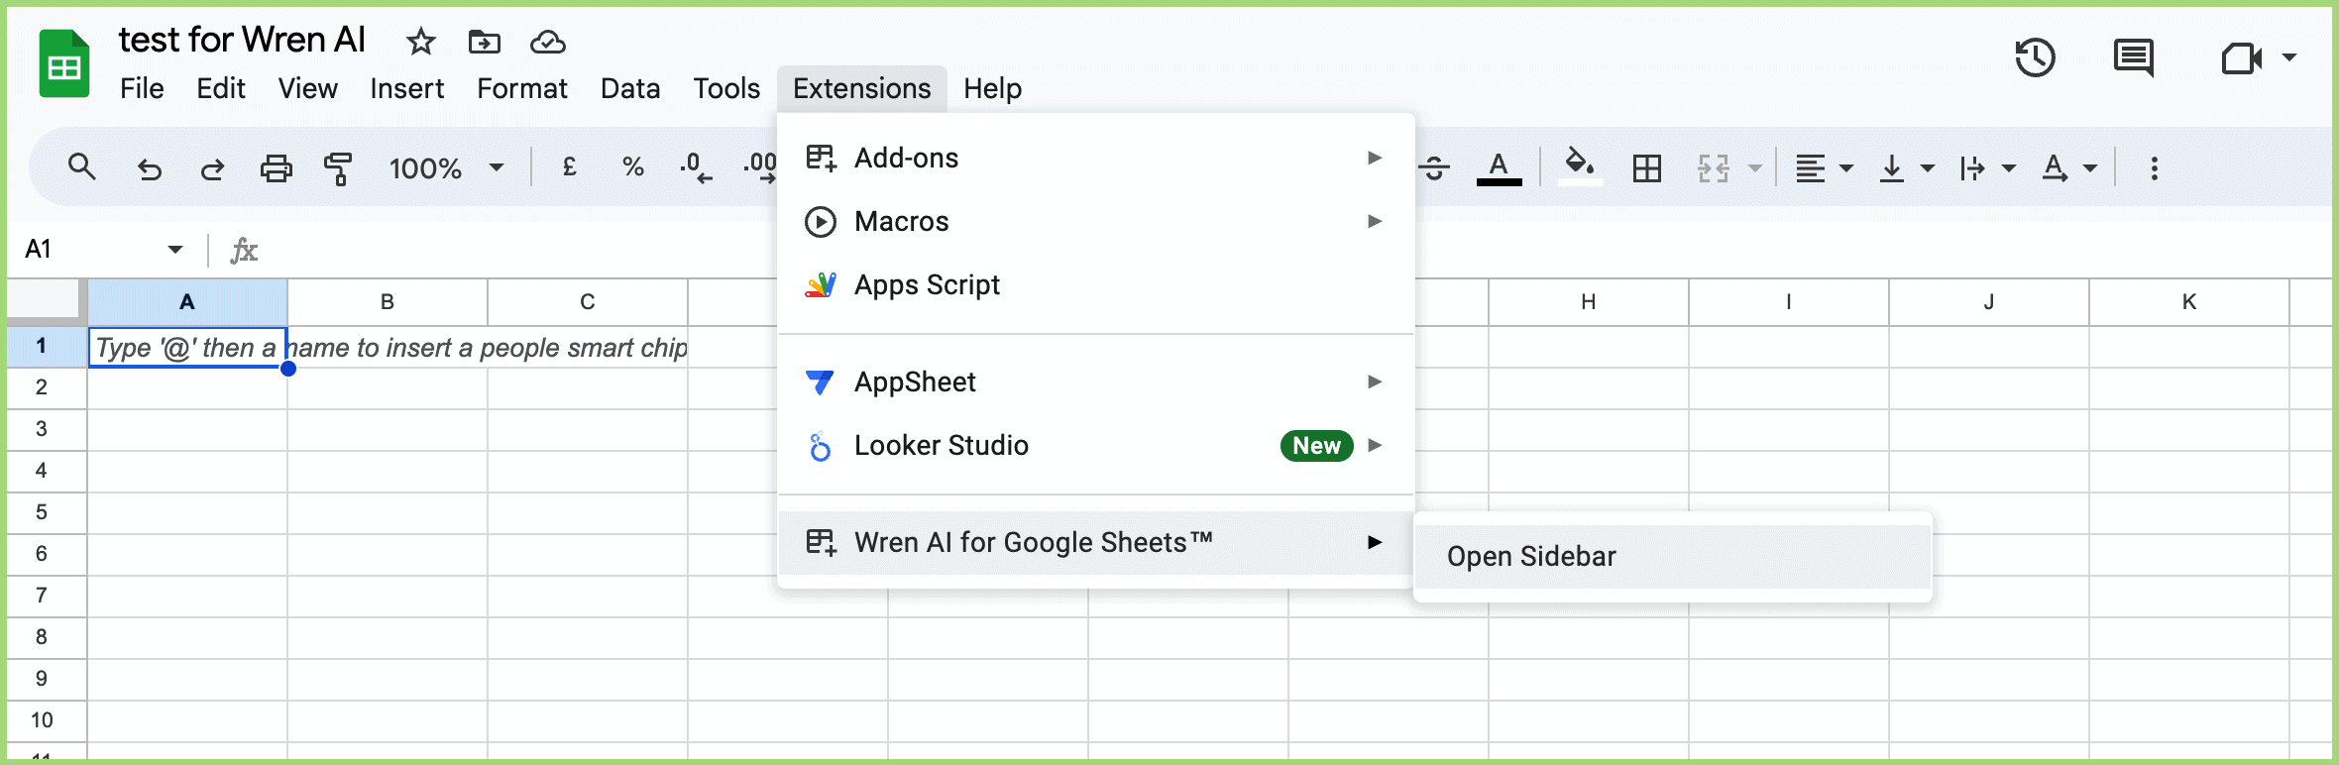Choose Macros from Extensions menu
The image size is (2339, 765).
(x=1096, y=222)
